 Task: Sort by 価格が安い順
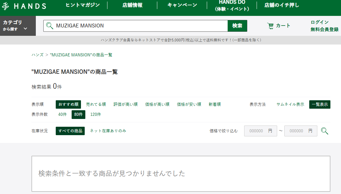click(x=189, y=104)
